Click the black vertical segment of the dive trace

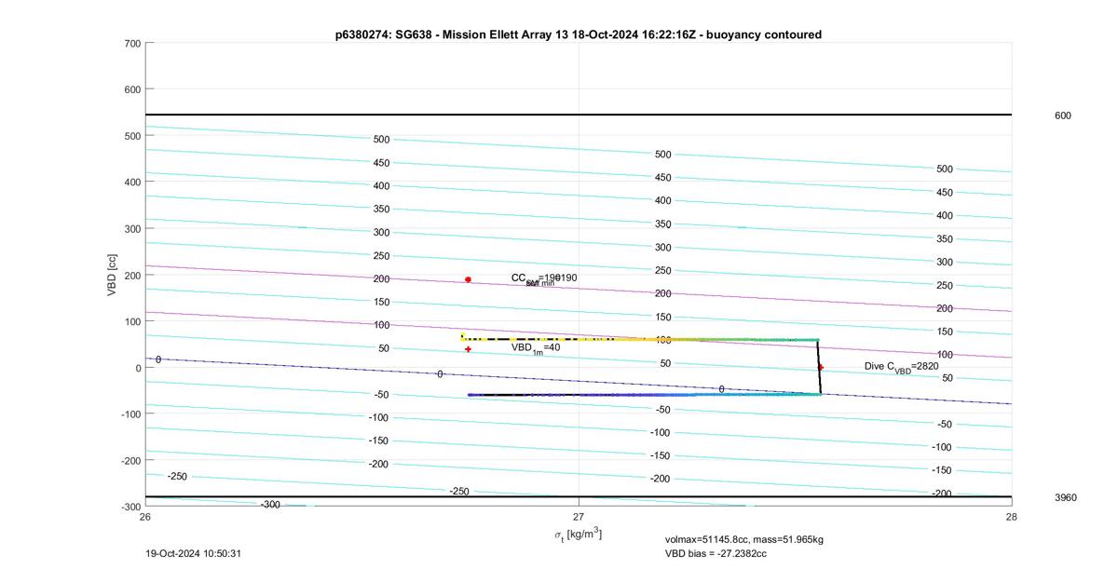pos(819,367)
